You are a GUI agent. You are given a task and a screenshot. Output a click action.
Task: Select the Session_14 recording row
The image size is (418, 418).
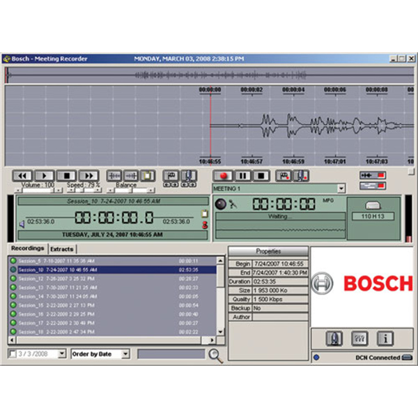pyautogui.click(x=112, y=296)
